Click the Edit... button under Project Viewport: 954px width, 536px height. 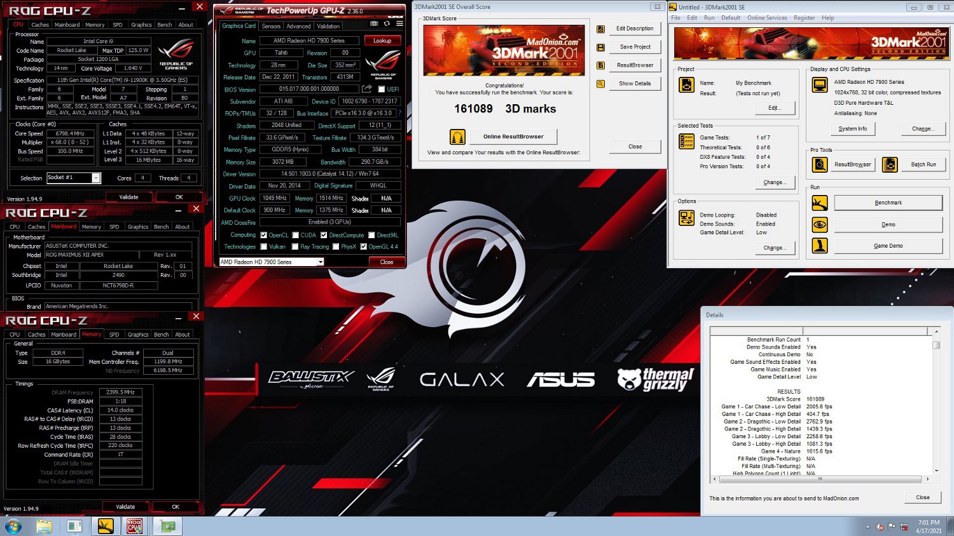pyautogui.click(x=774, y=108)
